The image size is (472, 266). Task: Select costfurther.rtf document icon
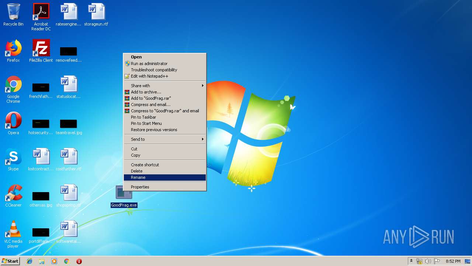point(69,160)
